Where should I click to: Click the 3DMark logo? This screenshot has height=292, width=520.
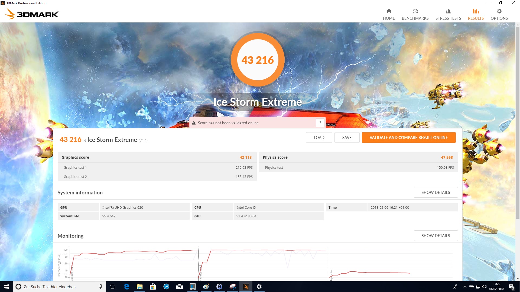pyautogui.click(x=32, y=14)
